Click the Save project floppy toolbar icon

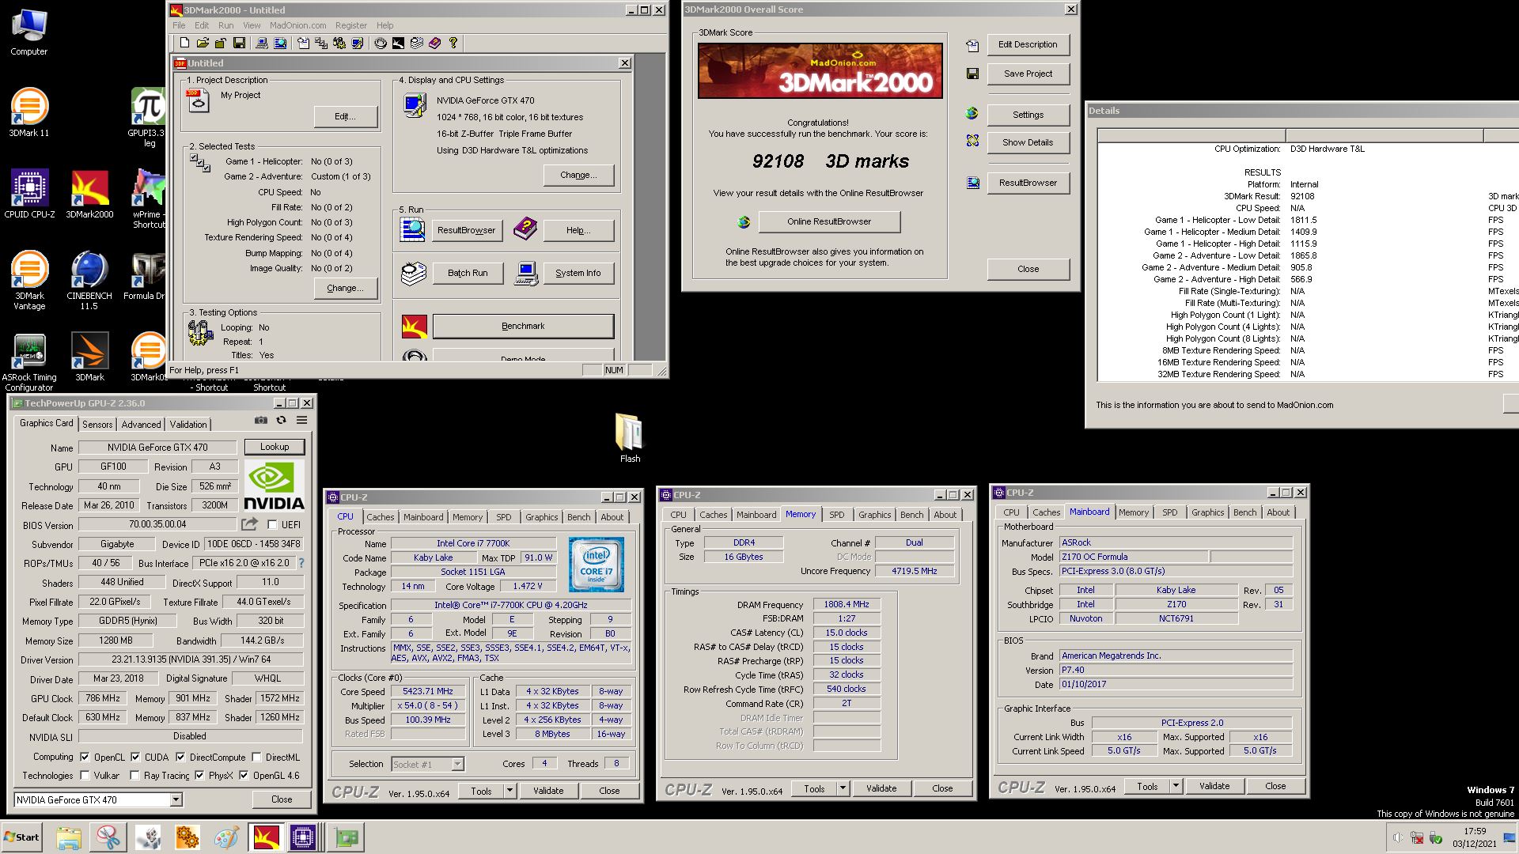(x=239, y=43)
